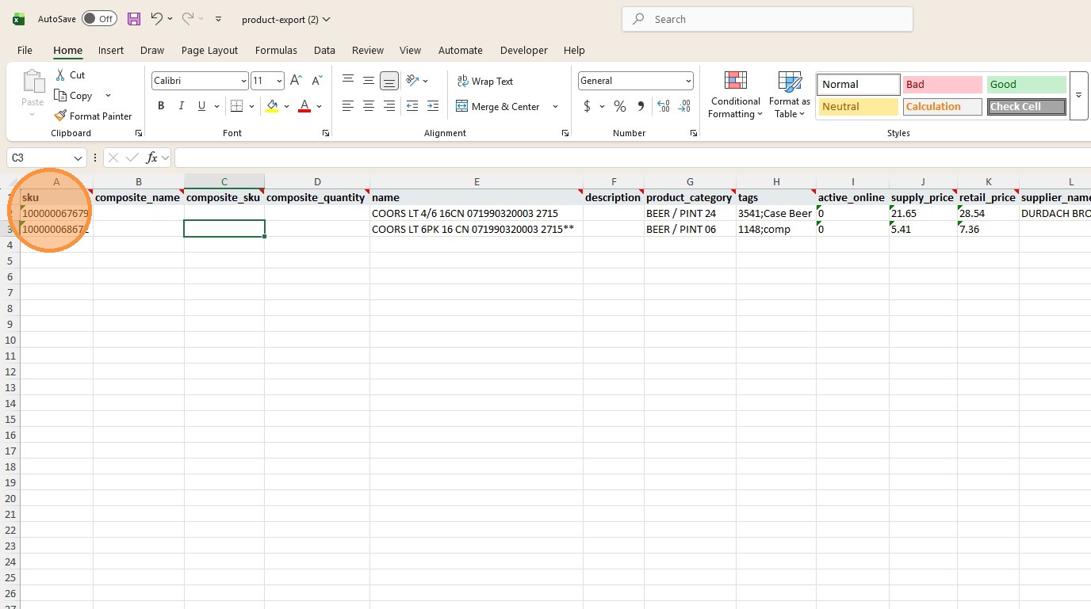Undo the last action
Image resolution: width=1091 pixels, height=609 pixels.
pos(156,19)
